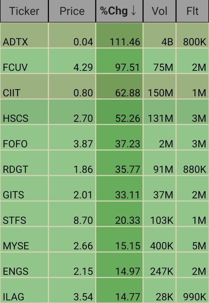Click ADTX 111.46 percent change cell
Image resolution: width=209 pixels, height=303 pixels.
pos(119,35)
